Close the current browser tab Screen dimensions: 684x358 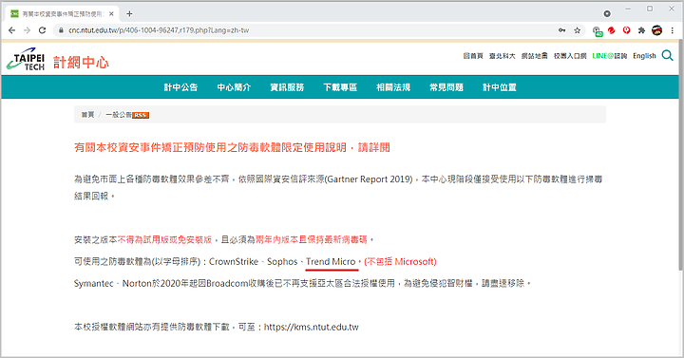111,14
